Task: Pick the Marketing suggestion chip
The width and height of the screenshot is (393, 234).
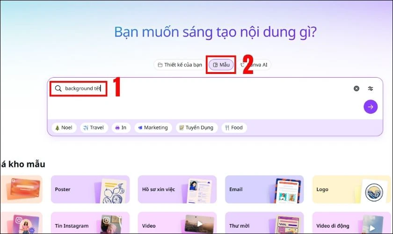Action: click(153, 128)
